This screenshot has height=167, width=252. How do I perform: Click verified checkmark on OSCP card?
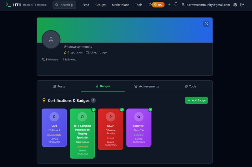pyautogui.click(x=122, y=110)
